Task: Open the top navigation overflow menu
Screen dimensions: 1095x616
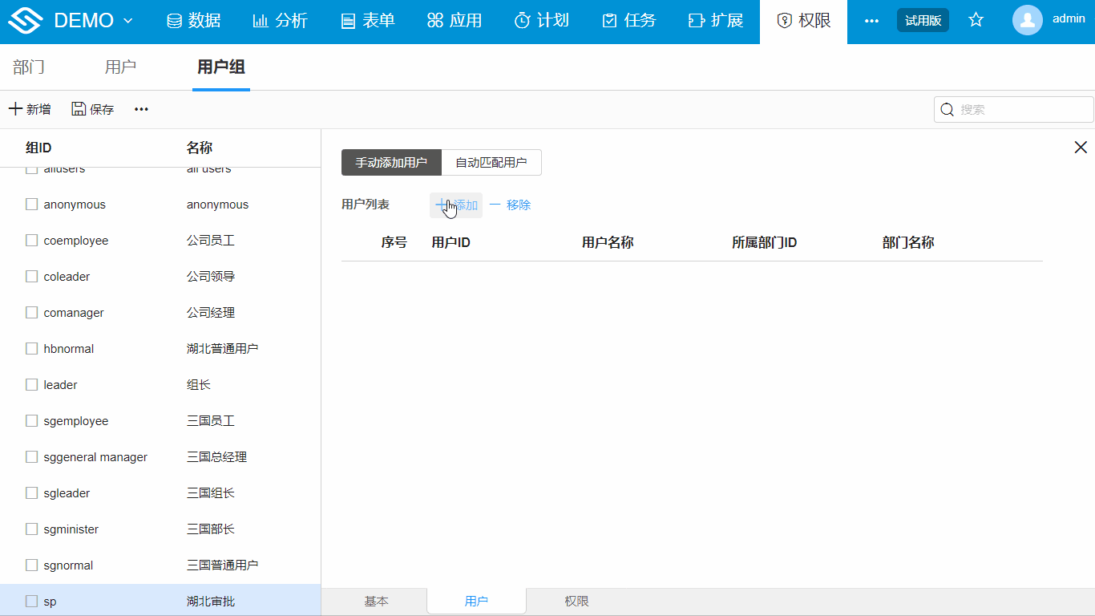Action: coord(871,20)
